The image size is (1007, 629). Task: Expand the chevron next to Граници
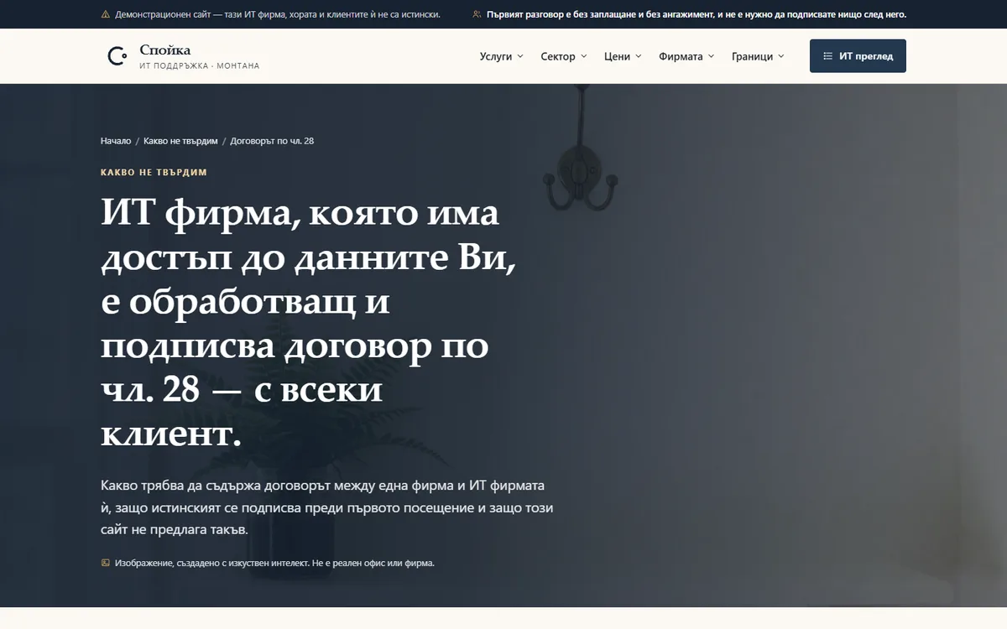click(x=780, y=56)
